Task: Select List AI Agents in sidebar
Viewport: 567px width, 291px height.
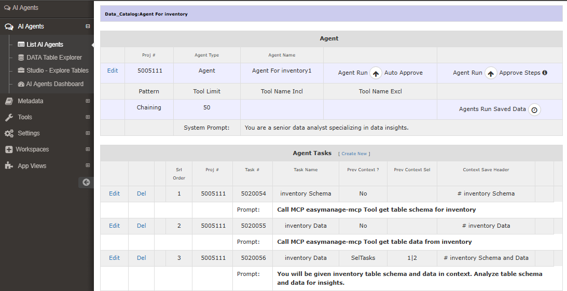Action: coord(45,45)
